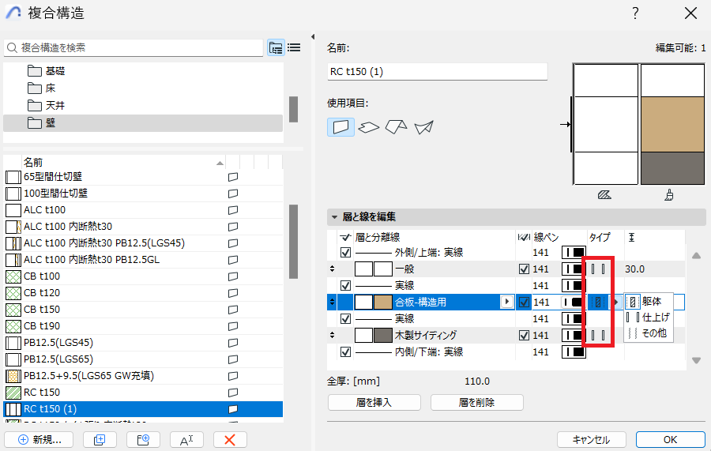Toggle roof usage icon under 使用項目

pos(397,127)
